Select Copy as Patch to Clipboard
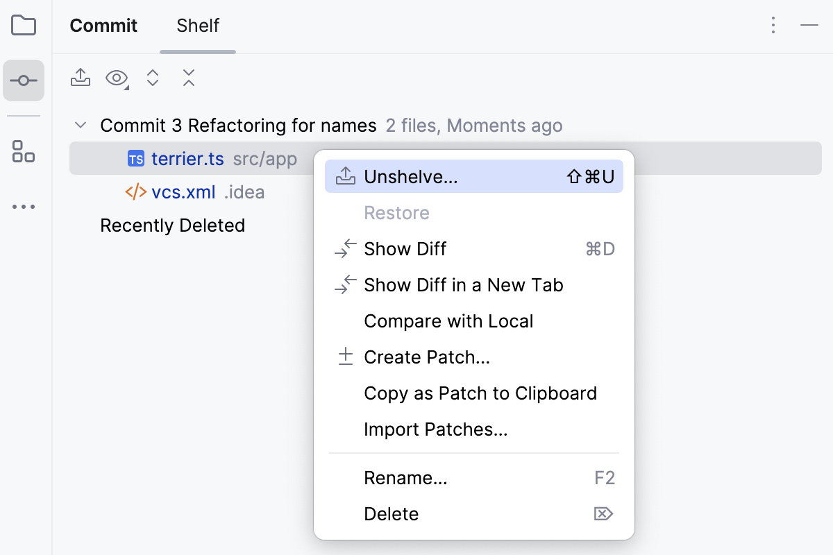The height and width of the screenshot is (555, 833). (480, 393)
